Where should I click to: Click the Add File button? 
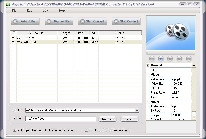pos(25,21)
